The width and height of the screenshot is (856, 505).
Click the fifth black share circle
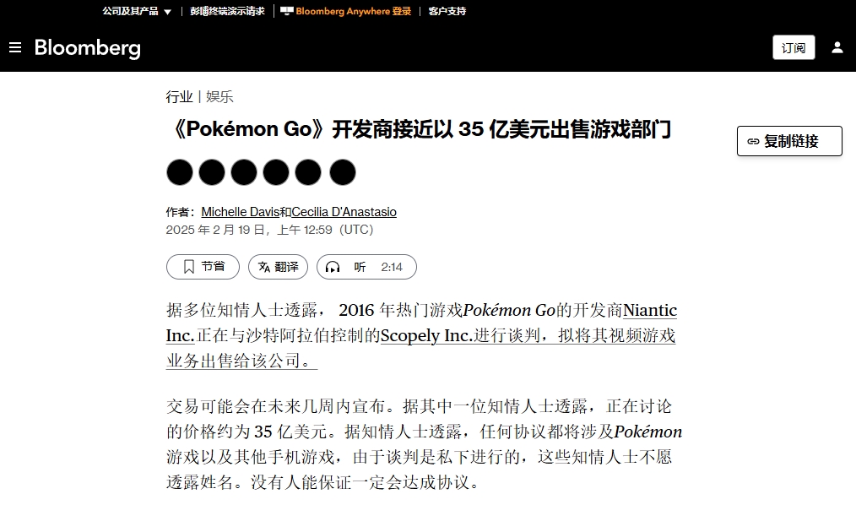coord(308,172)
